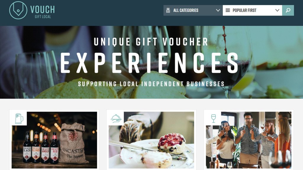Click the Lancaster burlap sack in the photo

tap(72, 143)
